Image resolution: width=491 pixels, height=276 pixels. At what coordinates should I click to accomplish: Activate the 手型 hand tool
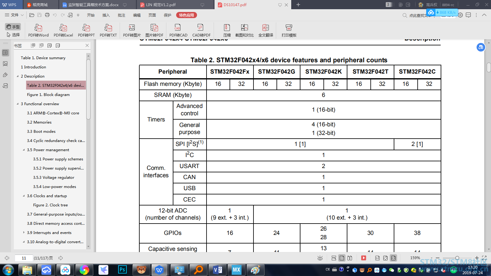click(13, 27)
